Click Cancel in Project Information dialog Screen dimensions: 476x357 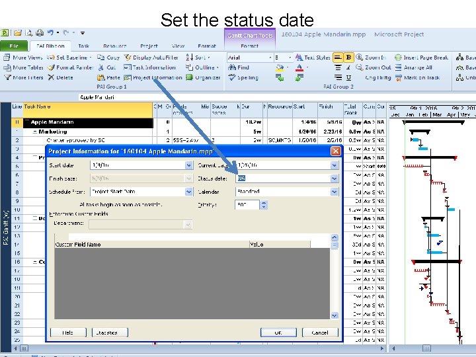pos(320,333)
